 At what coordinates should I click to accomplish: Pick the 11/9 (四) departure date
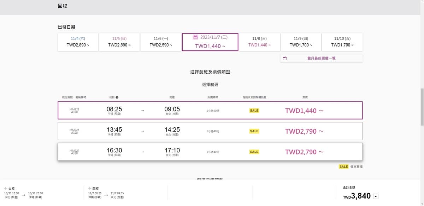[x=301, y=42]
